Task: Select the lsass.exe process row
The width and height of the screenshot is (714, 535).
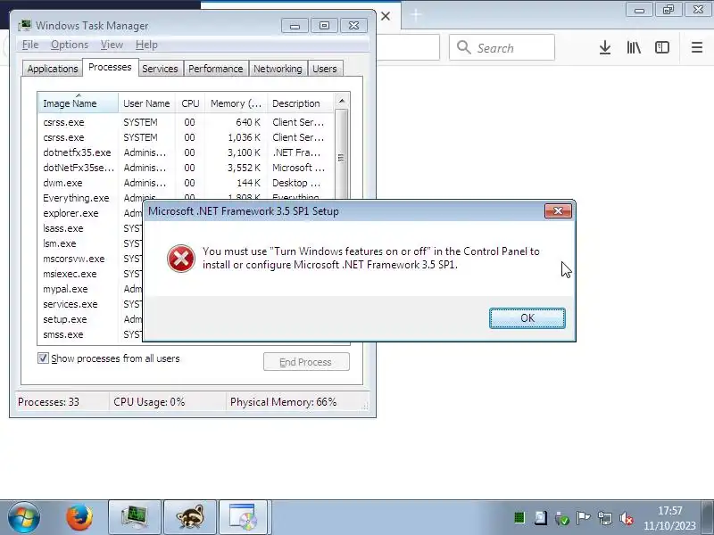Action: pos(91,228)
